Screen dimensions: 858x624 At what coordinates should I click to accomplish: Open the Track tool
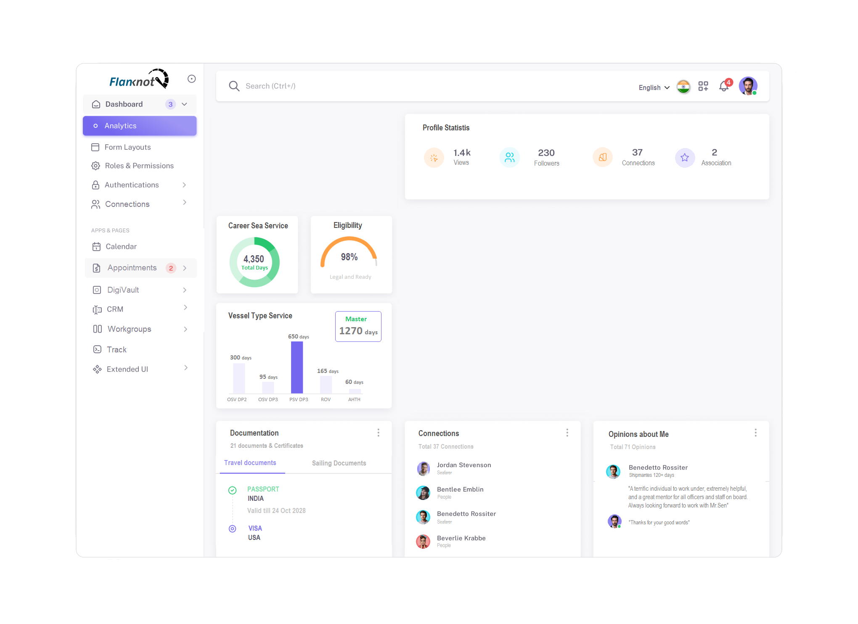[x=97, y=349]
